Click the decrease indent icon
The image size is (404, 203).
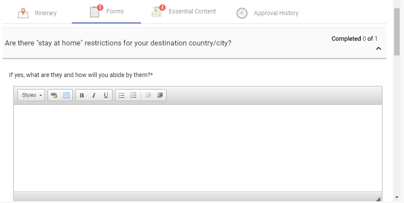tap(148, 95)
